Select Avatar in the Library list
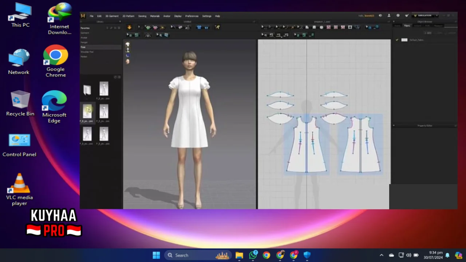The image size is (466, 262). [84, 37]
